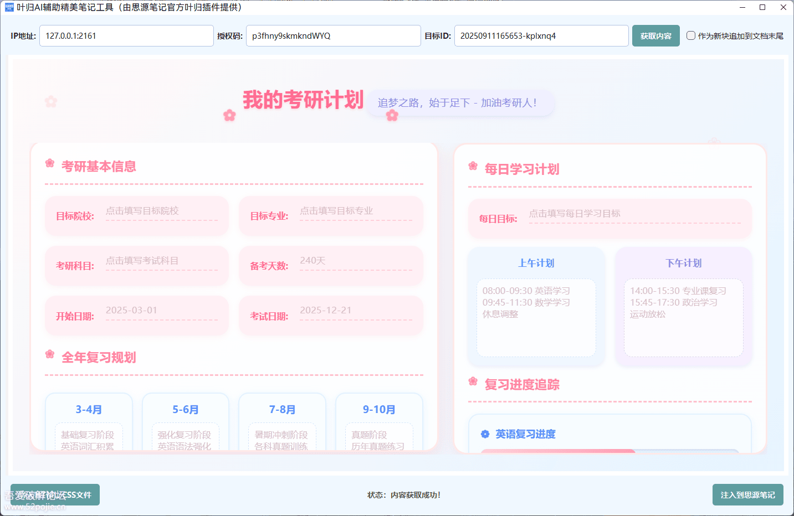Enable 作为新块追加到文档末尾 option

point(691,35)
